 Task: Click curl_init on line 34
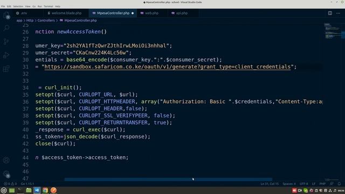(59, 87)
